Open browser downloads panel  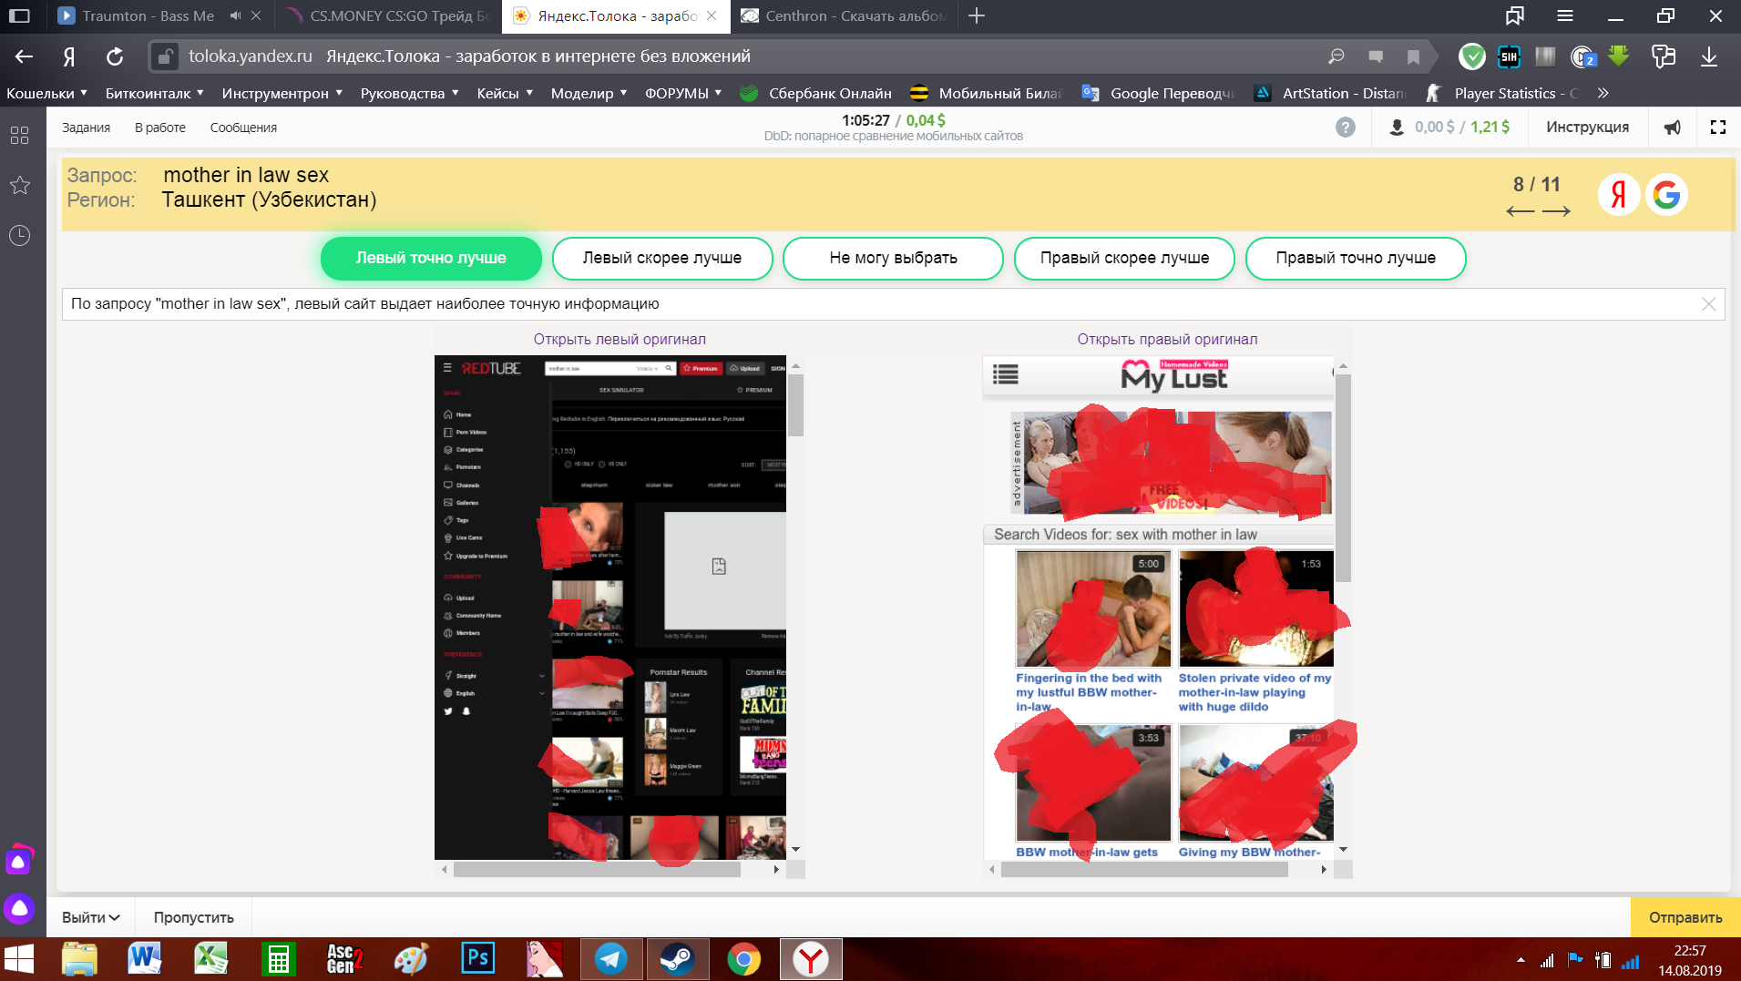(1709, 56)
